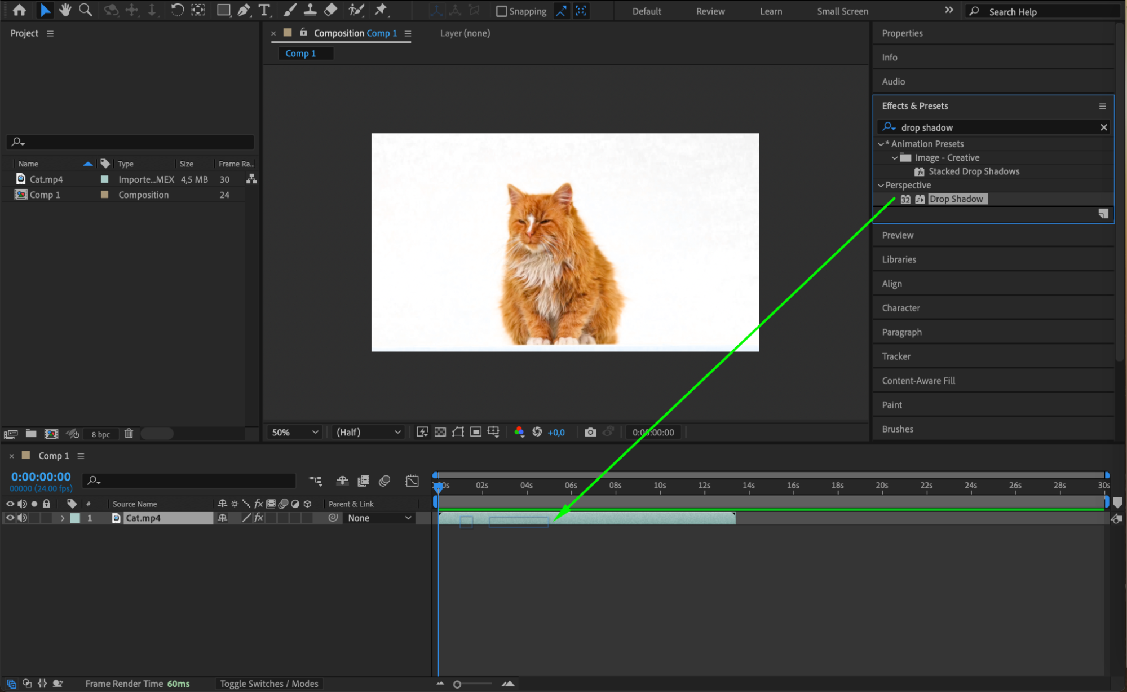Click the delete trash icon in the Project panel

pyautogui.click(x=129, y=434)
